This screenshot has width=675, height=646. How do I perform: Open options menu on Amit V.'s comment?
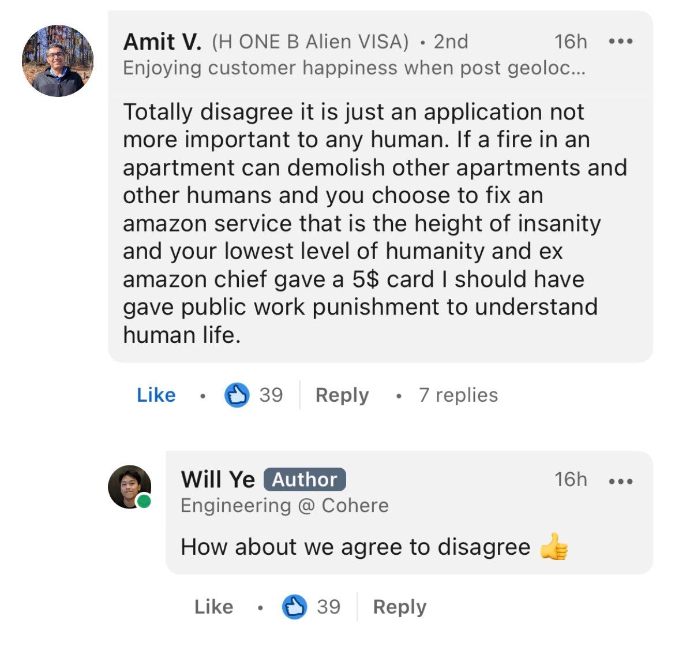click(x=621, y=42)
